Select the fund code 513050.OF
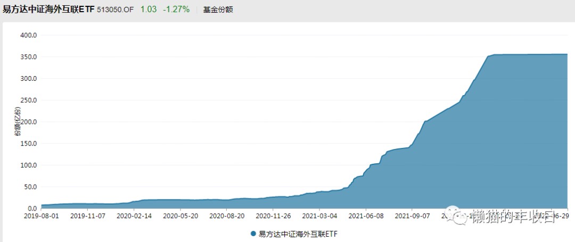Image resolution: width=575 pixels, height=242 pixels. [x=115, y=10]
